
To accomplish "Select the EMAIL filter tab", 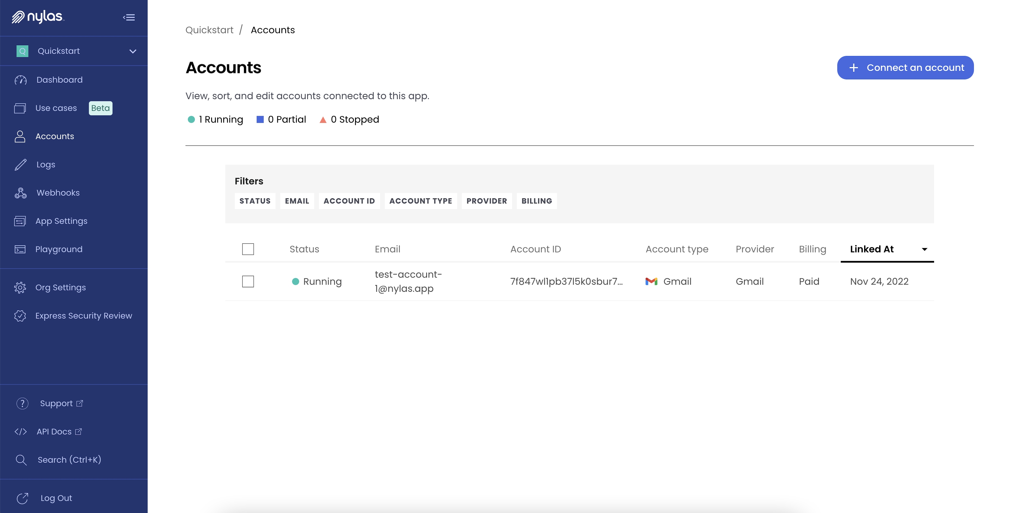I will click(297, 201).
